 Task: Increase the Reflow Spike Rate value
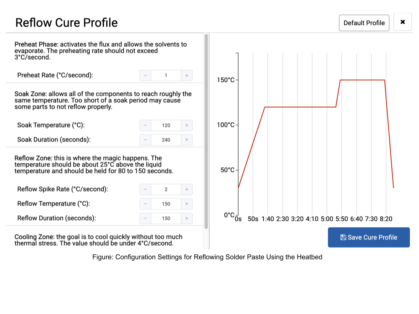point(187,189)
